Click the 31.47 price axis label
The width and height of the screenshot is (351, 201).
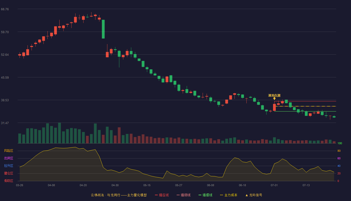point(5,123)
